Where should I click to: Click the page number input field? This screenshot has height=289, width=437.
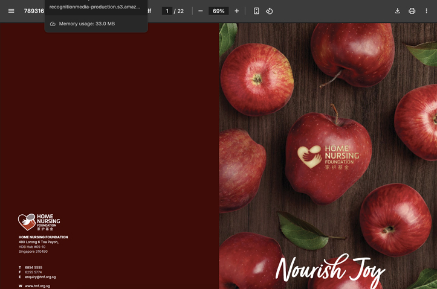point(167,11)
